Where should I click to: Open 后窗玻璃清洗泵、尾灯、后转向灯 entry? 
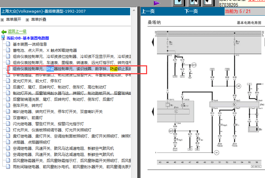coord(63,99)
